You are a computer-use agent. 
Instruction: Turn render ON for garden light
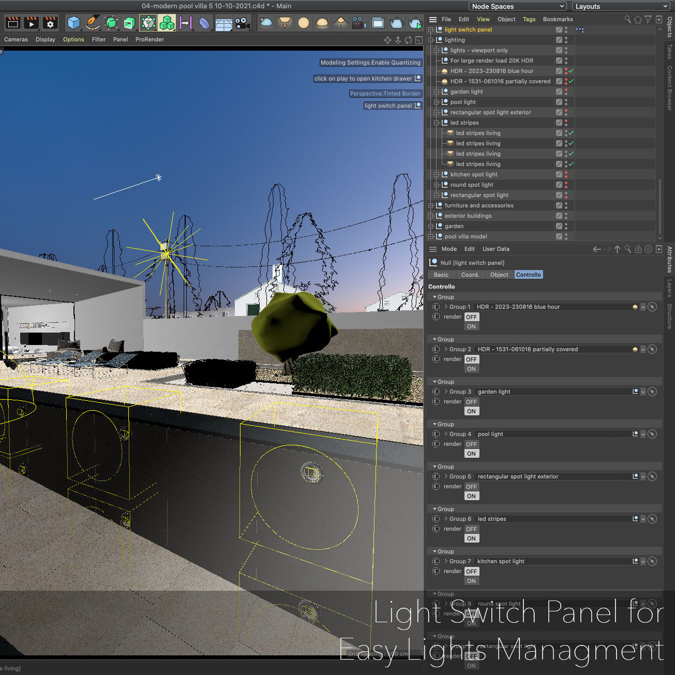pos(471,411)
